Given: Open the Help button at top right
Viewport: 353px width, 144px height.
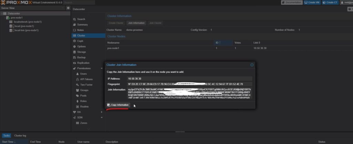Looking at the screenshot, I should [x=350, y=9].
